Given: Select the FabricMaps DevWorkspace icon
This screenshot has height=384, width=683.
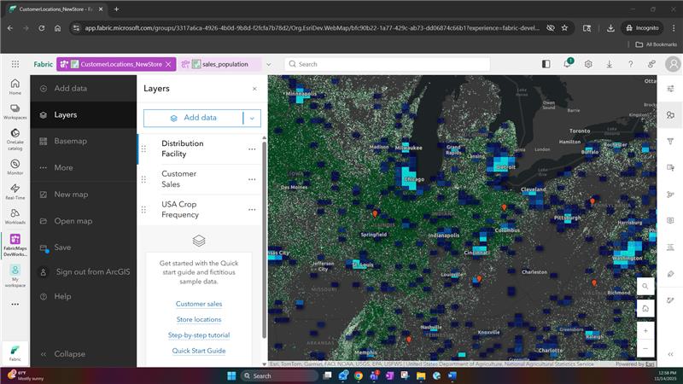Looking at the screenshot, I should point(15,245).
